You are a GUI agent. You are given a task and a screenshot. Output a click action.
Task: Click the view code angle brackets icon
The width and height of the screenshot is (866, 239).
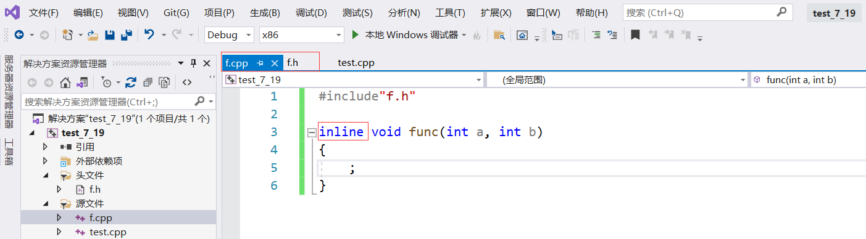coord(187,82)
